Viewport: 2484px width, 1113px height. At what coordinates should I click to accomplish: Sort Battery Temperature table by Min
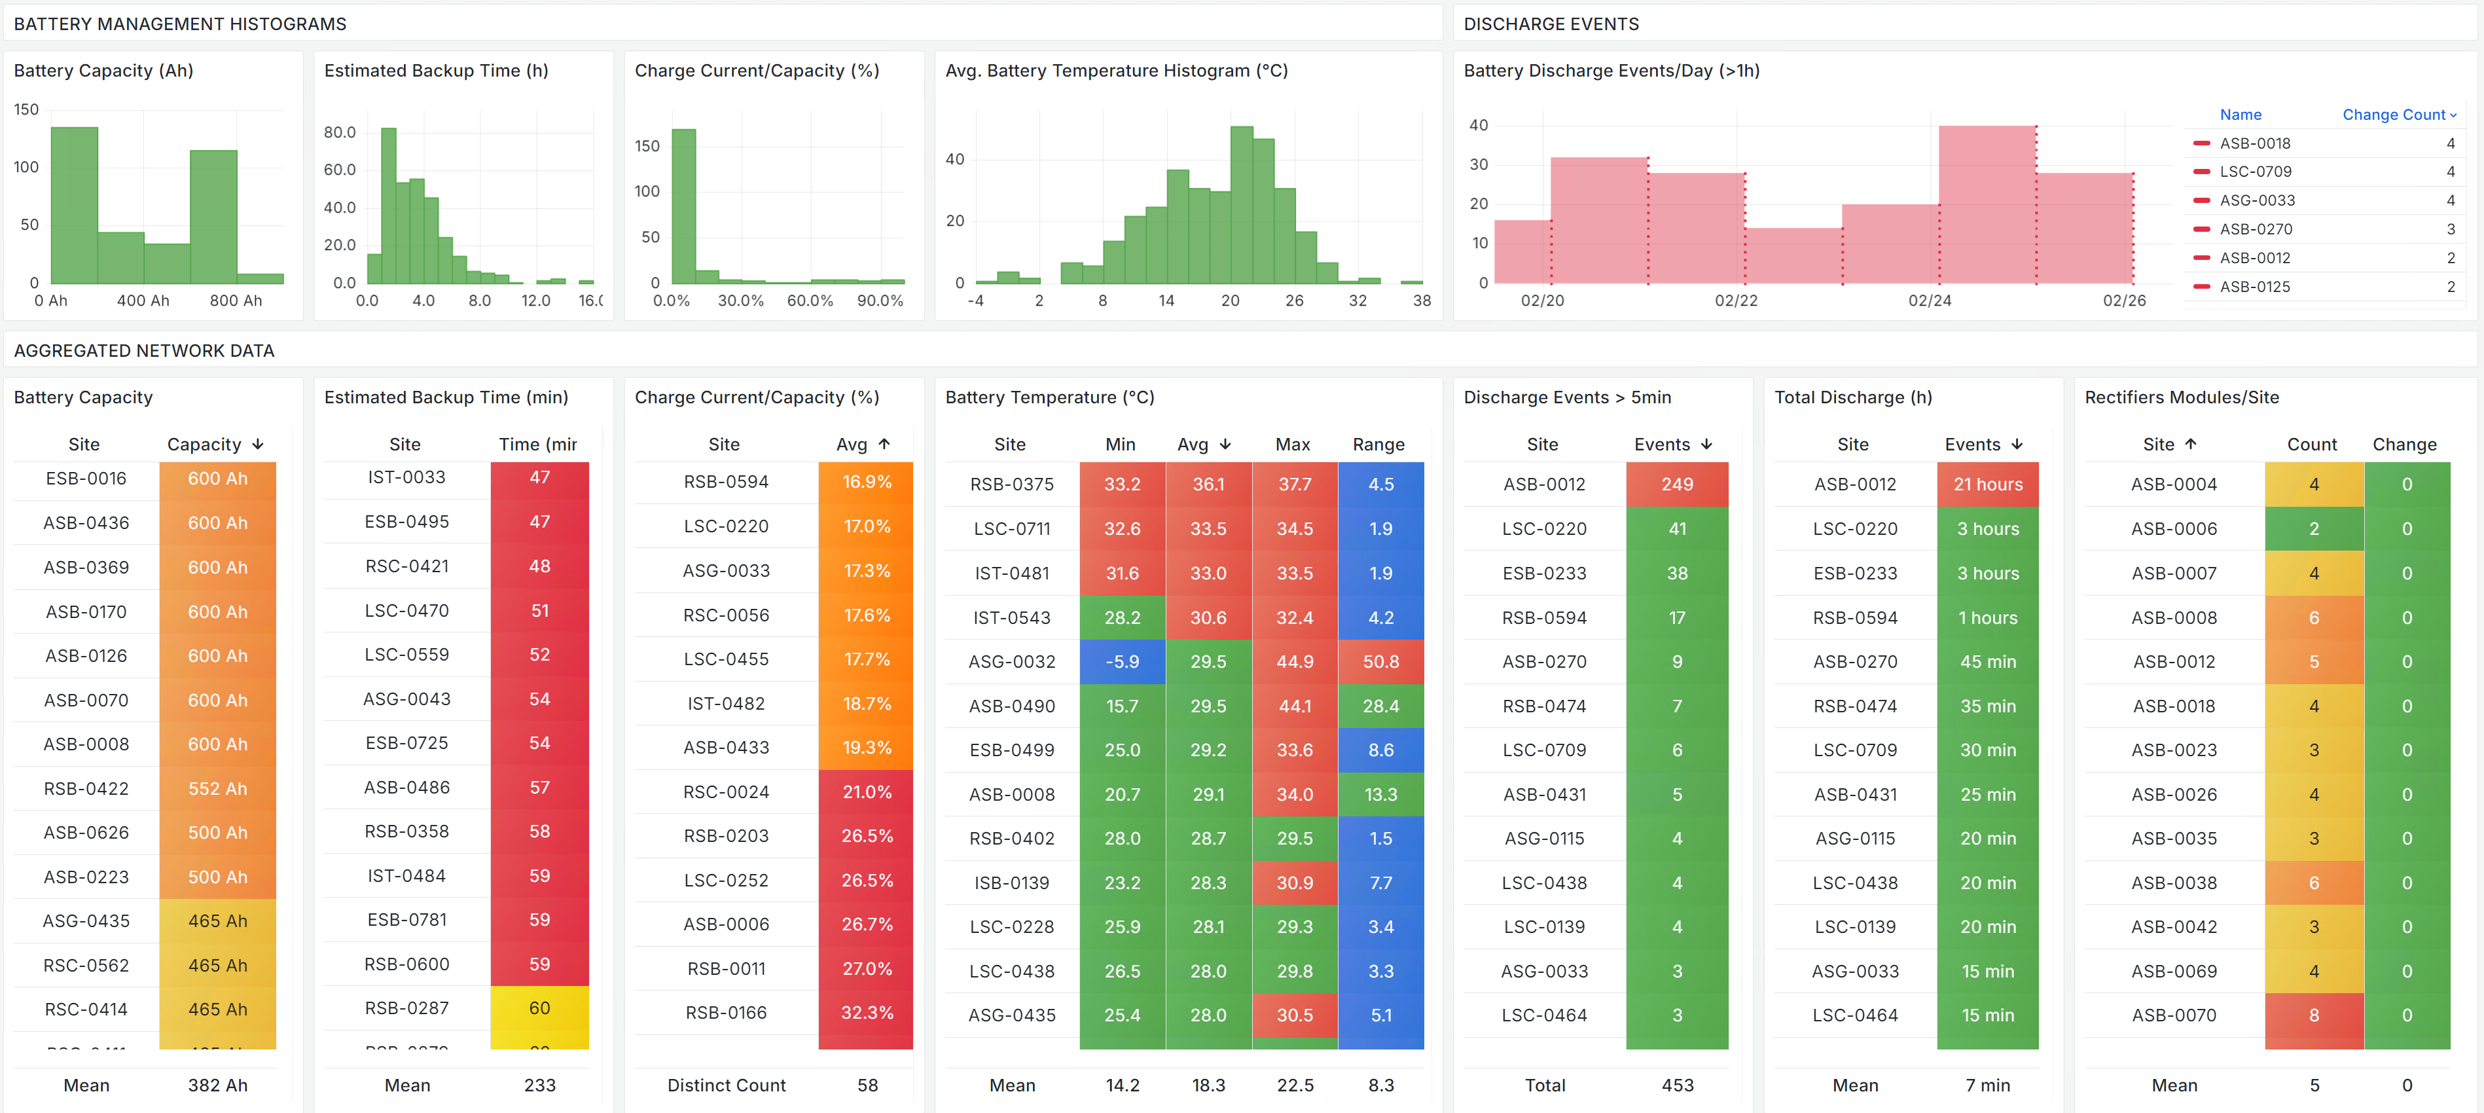pyautogui.click(x=1121, y=445)
